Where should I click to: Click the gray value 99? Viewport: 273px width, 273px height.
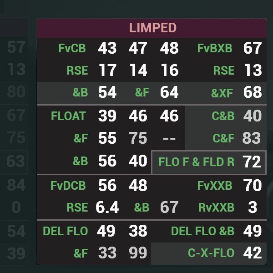pos(138,253)
